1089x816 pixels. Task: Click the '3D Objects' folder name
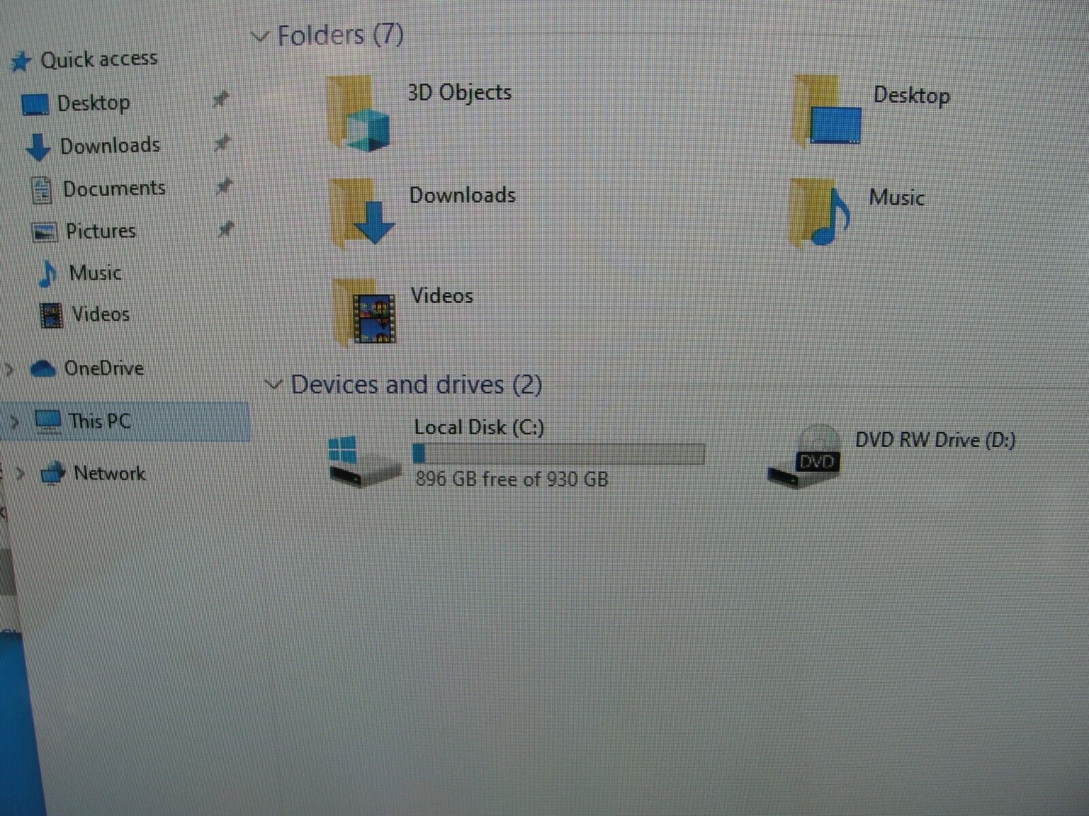tap(459, 92)
